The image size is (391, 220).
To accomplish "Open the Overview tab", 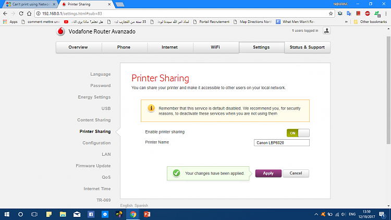I will (x=78, y=47).
